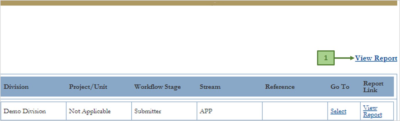The image size is (400, 121).
Task: Click the empty Reference cell
Action: pyautogui.click(x=295, y=111)
